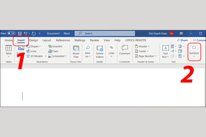This screenshot has width=206, height=137.
Task: Open the Header dropdown
Action: pyautogui.click(x=142, y=46)
